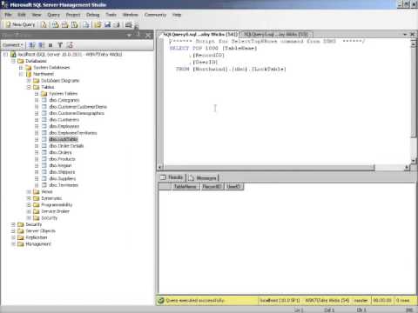Open an Analysis Services XMLA Query

(75, 24)
